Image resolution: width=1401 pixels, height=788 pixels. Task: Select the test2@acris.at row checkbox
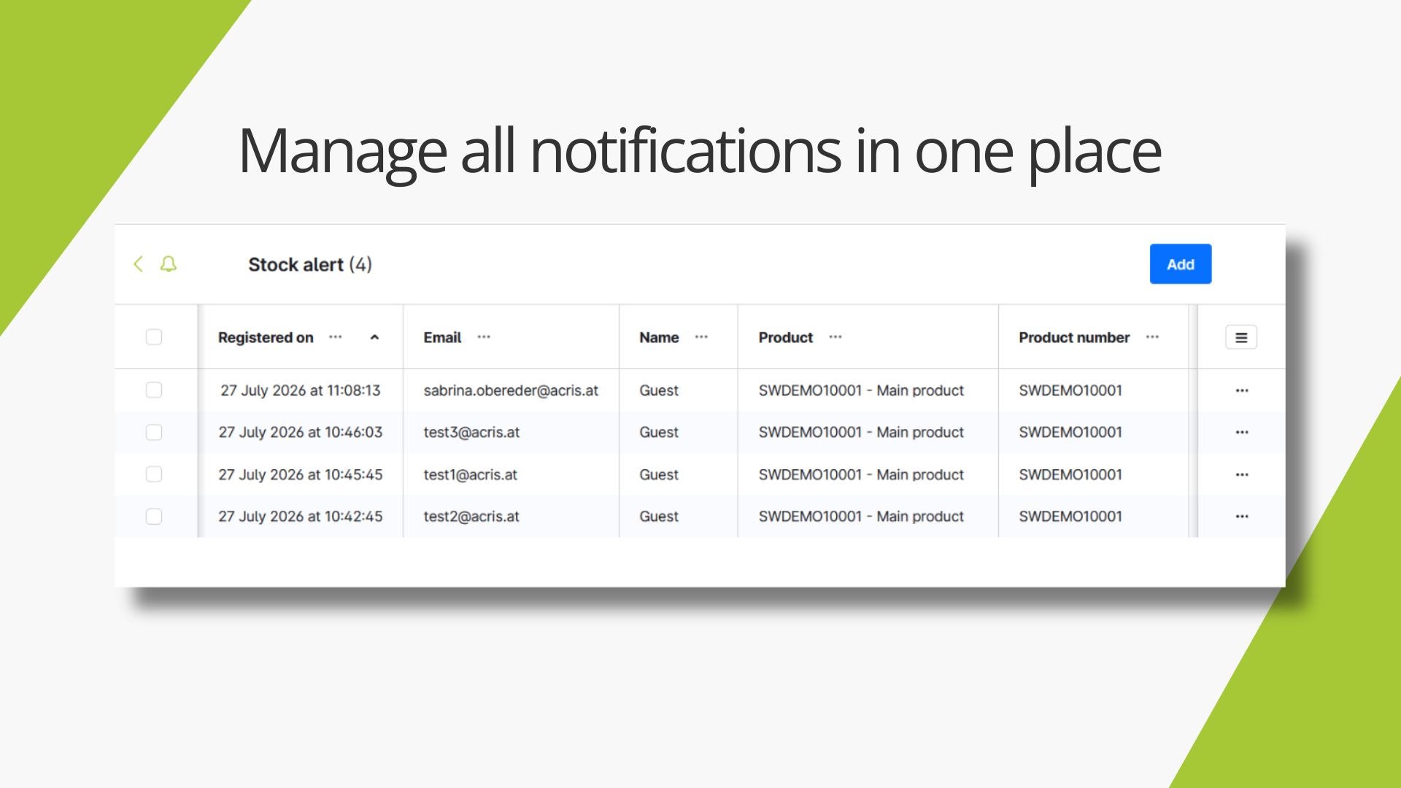(154, 517)
